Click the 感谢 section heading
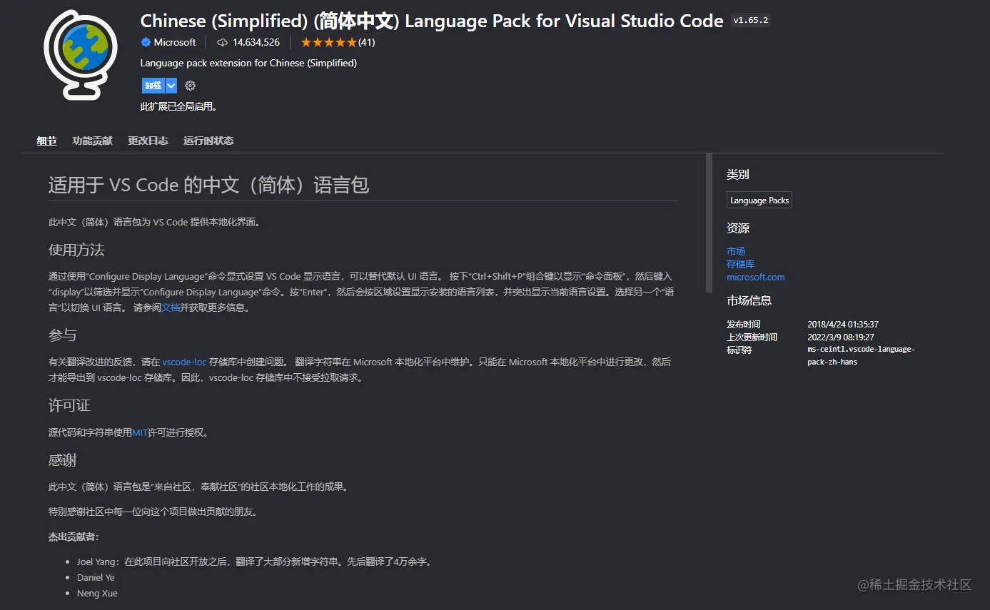The width and height of the screenshot is (990, 610). 62,460
